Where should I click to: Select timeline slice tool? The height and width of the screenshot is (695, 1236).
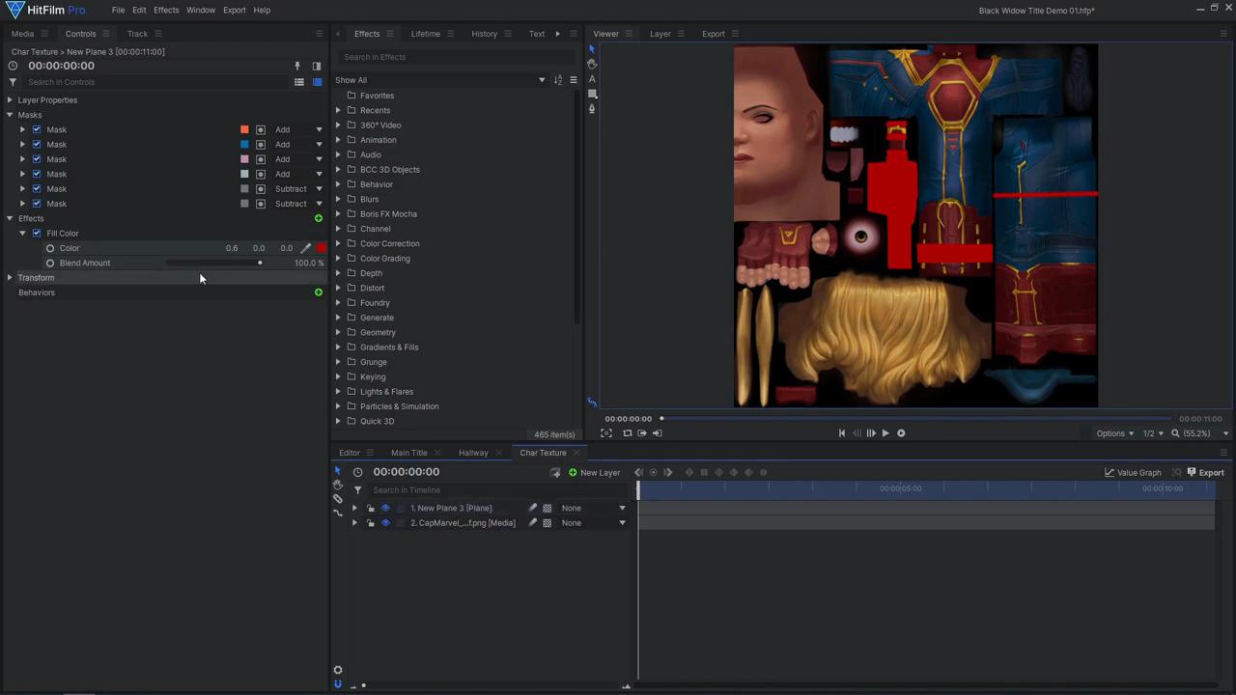point(337,499)
